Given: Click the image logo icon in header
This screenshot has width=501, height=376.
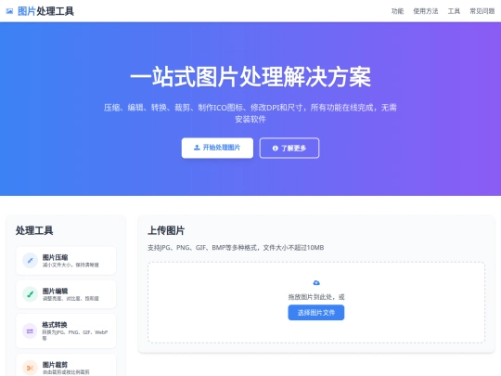Looking at the screenshot, I should click(9, 11).
